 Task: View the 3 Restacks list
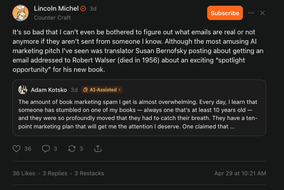pyautogui.click(x=89, y=173)
